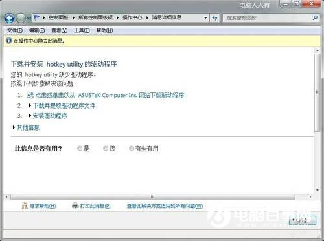Viewport: 324px width, 241px height.
Task: Click 查看此解决方案适用的所有问题(W) link
Action: tap(165, 206)
